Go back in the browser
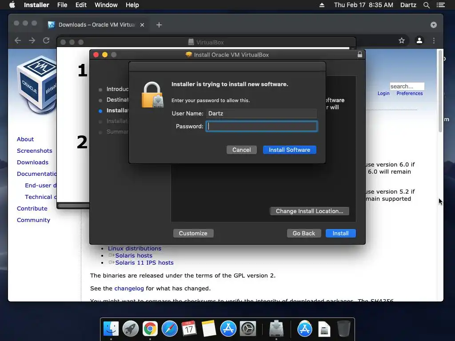 point(18,40)
